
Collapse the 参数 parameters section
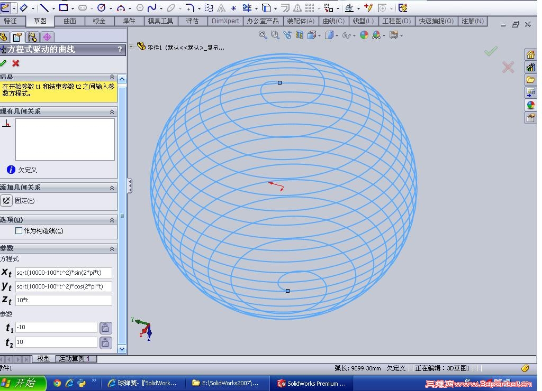(x=112, y=248)
